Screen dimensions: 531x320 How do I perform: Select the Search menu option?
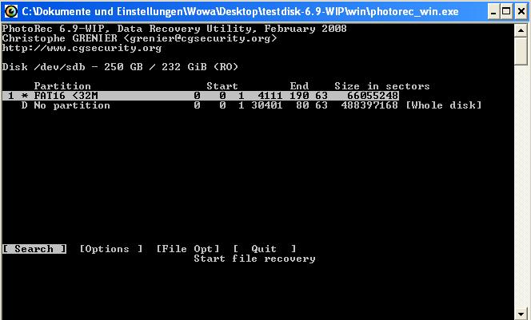(x=34, y=249)
